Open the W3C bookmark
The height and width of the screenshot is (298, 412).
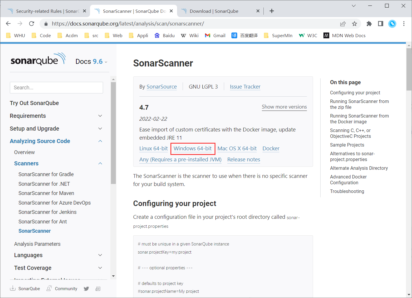(x=308, y=35)
